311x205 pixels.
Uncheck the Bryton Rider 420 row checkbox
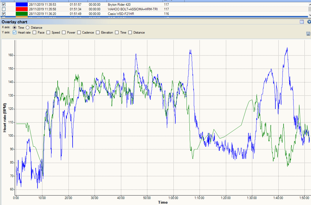[4, 5]
